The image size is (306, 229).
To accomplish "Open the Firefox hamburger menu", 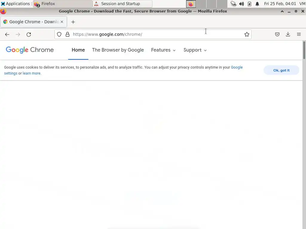I will click(299, 34).
